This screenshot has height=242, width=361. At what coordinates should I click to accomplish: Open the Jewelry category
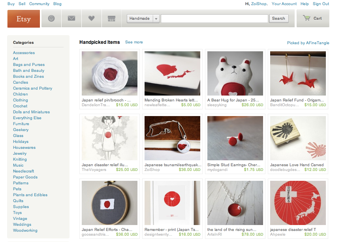coord(20,154)
